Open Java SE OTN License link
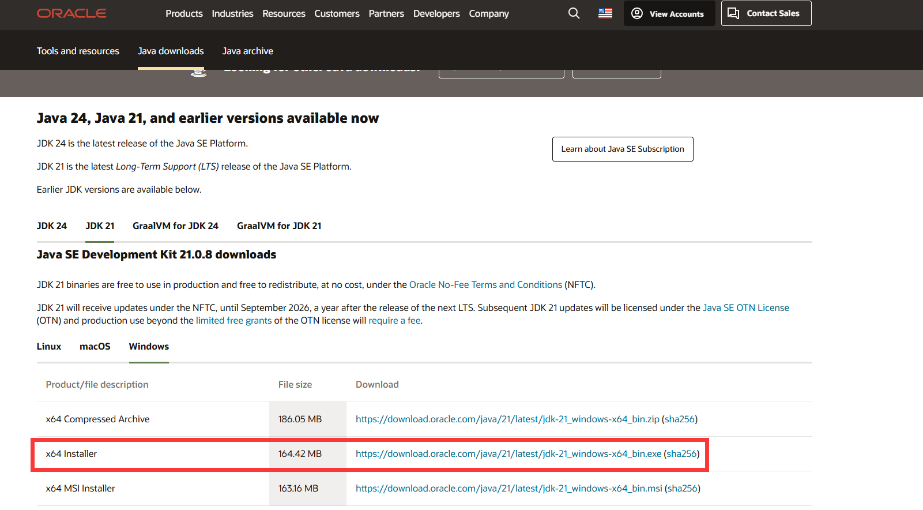923x510 pixels. 745,307
